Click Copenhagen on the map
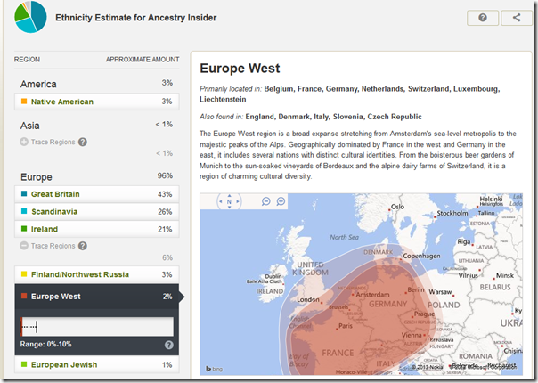The width and height of the screenshot is (538, 383). pos(421,256)
